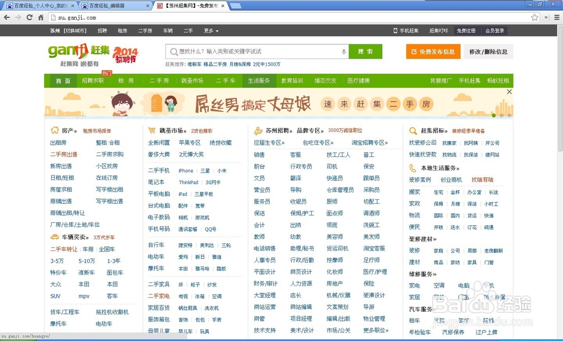Click 切换城市 to change city
Image resolution: width=563 pixels, height=341 pixels.
click(x=75, y=31)
